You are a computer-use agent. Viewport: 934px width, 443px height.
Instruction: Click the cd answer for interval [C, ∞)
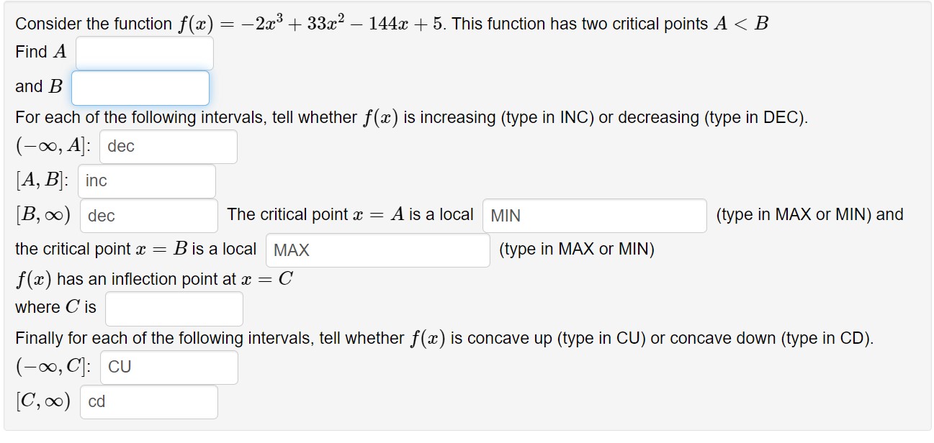[148, 401]
